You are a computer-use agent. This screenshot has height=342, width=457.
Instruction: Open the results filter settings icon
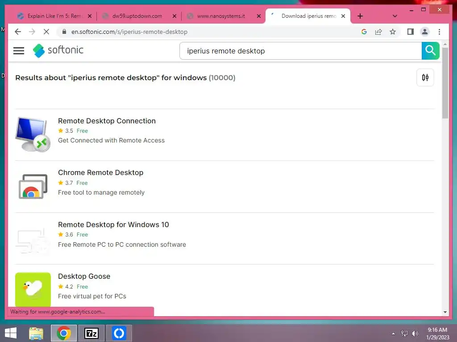pyautogui.click(x=425, y=77)
